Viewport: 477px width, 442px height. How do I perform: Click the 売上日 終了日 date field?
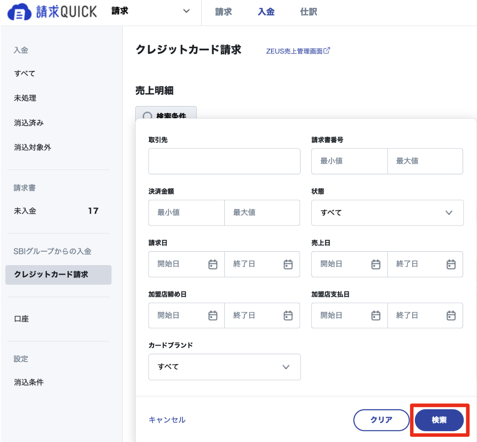pos(425,264)
